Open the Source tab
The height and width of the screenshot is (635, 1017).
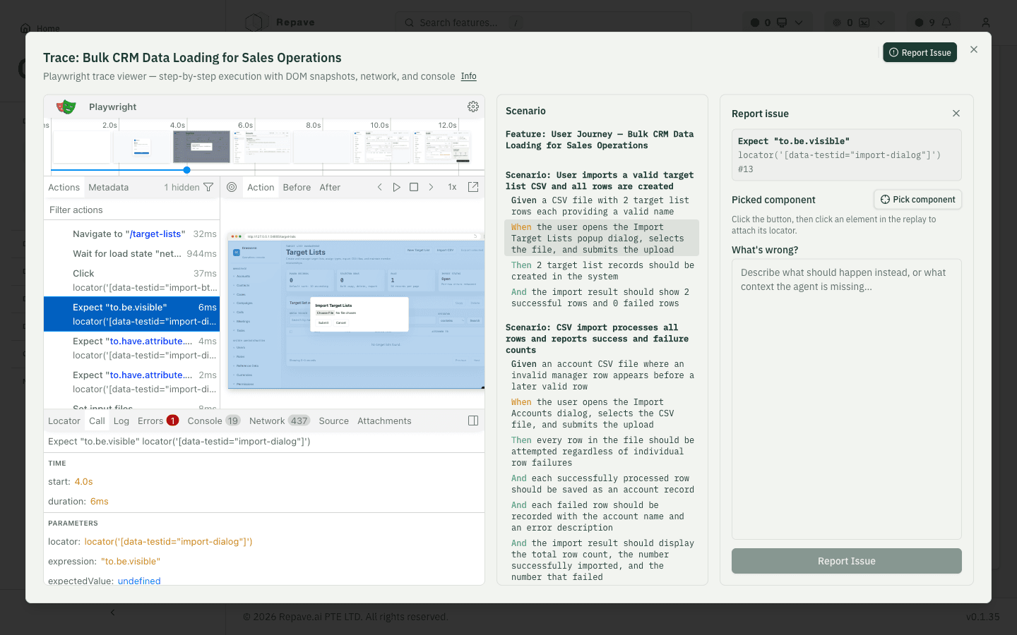point(334,421)
